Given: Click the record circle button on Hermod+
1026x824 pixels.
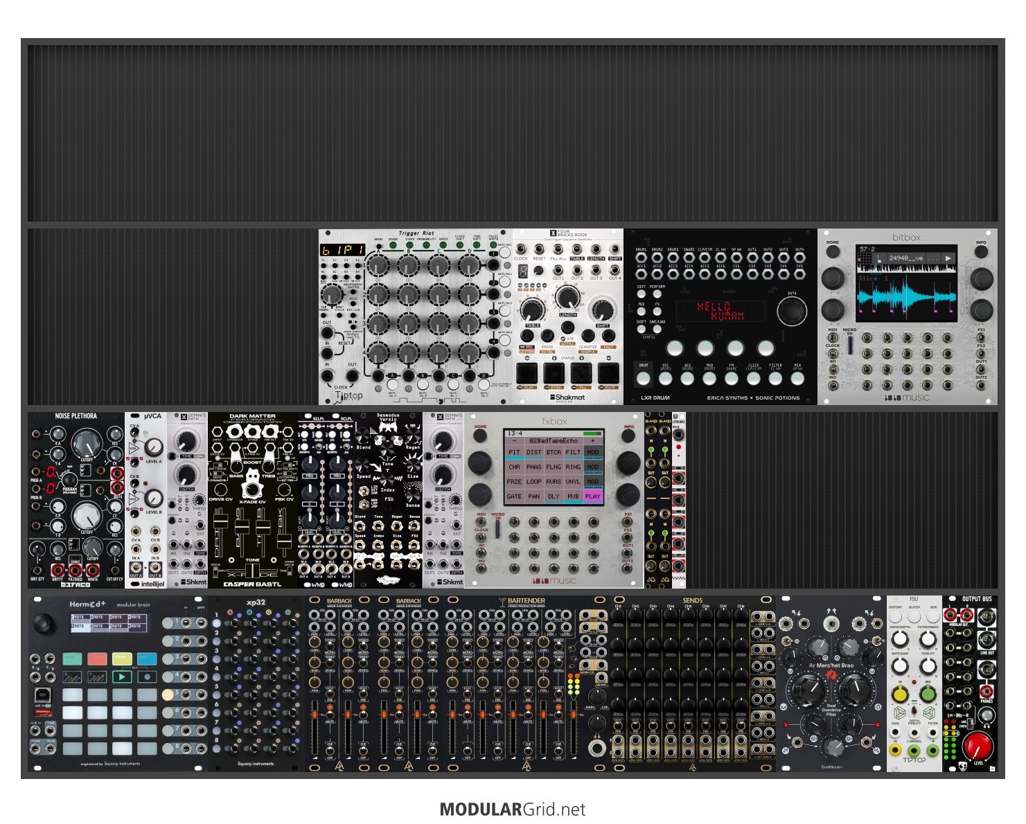Looking at the screenshot, I should tap(147, 677).
